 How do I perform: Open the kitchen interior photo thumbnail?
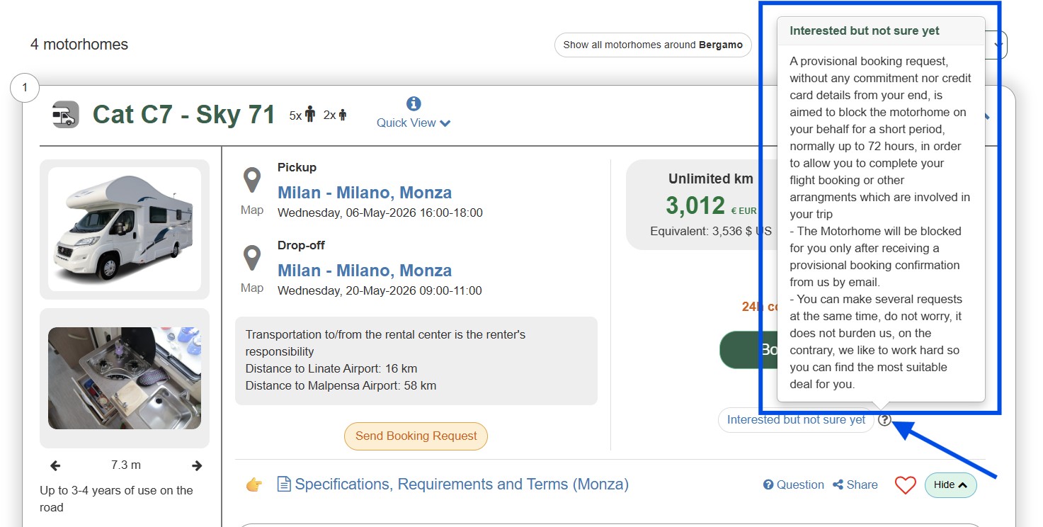(x=125, y=378)
